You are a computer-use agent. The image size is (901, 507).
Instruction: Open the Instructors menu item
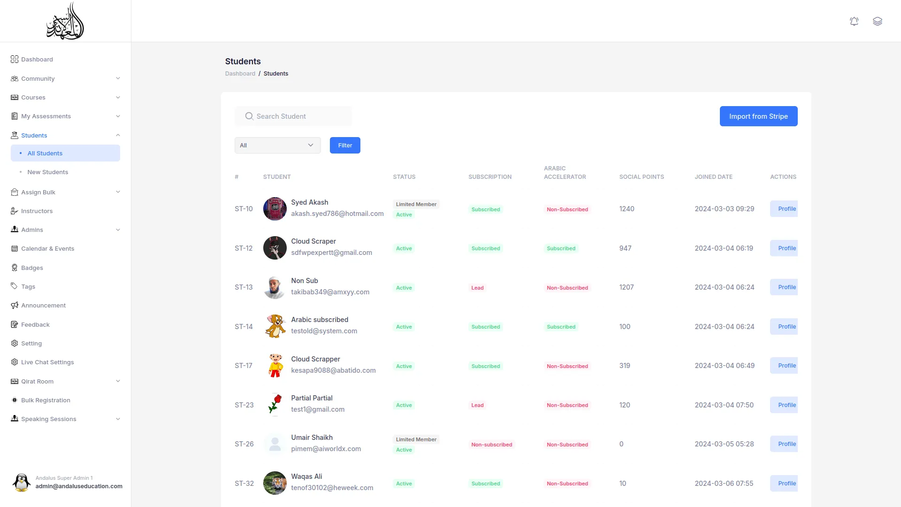[37, 211]
